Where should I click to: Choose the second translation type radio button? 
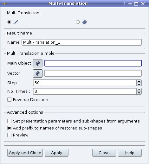pyautogui.click(x=78, y=22)
